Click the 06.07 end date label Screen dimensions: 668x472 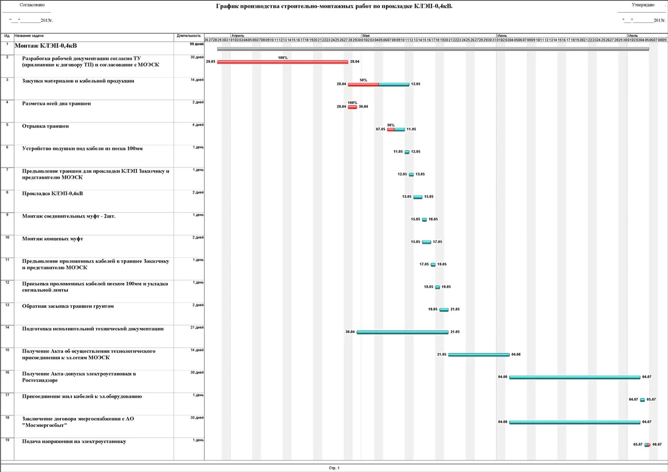[x=657, y=444]
